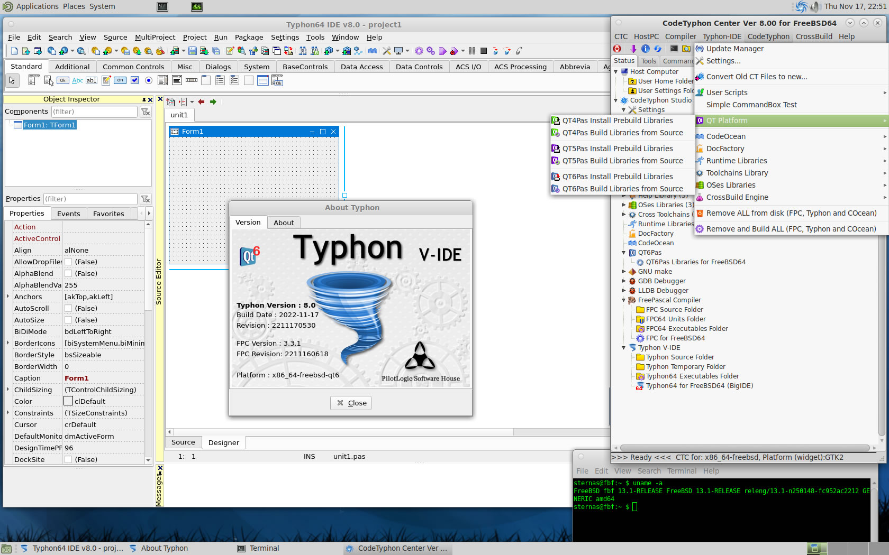The width and height of the screenshot is (889, 555).
Task: Click the jump forward green arrow icon
Action: [x=213, y=102]
